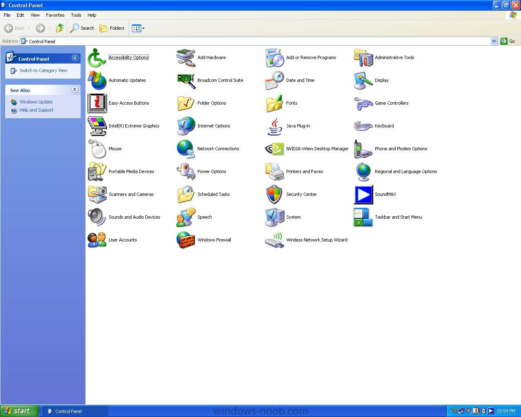The width and height of the screenshot is (521, 417).
Task: Open the address bar dropdown arrow
Action: click(x=494, y=41)
